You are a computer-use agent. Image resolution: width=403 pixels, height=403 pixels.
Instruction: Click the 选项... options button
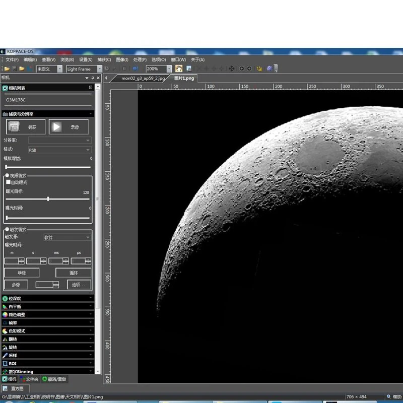[79, 285]
